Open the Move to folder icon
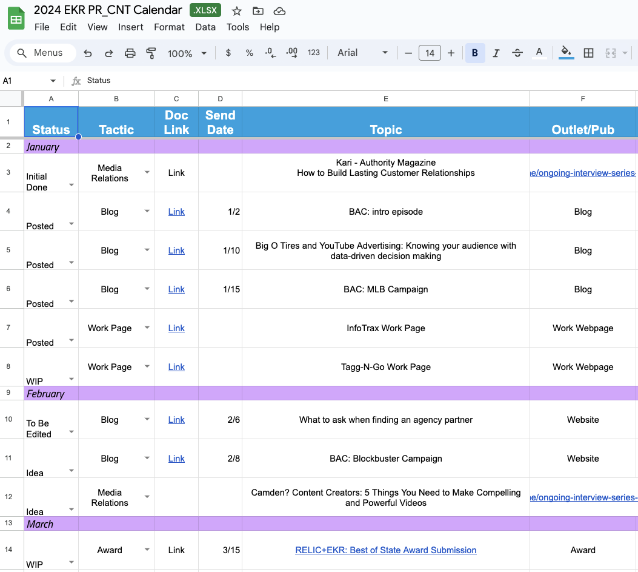Viewport: 638px width, 572px height. (258, 11)
